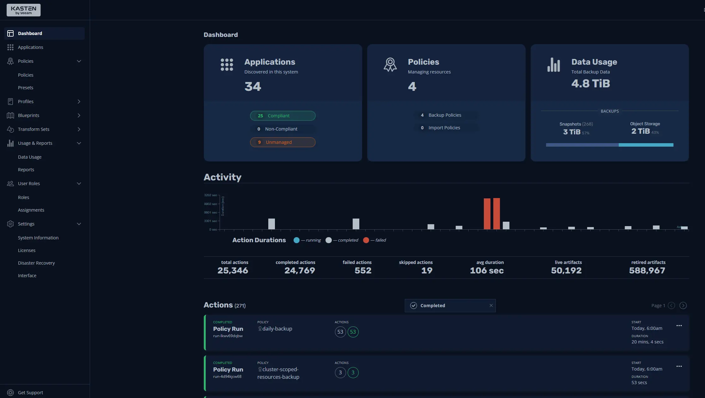The width and height of the screenshot is (705, 398).
Task: Click the Transform Sets icon in sidebar
Action: pyautogui.click(x=10, y=129)
